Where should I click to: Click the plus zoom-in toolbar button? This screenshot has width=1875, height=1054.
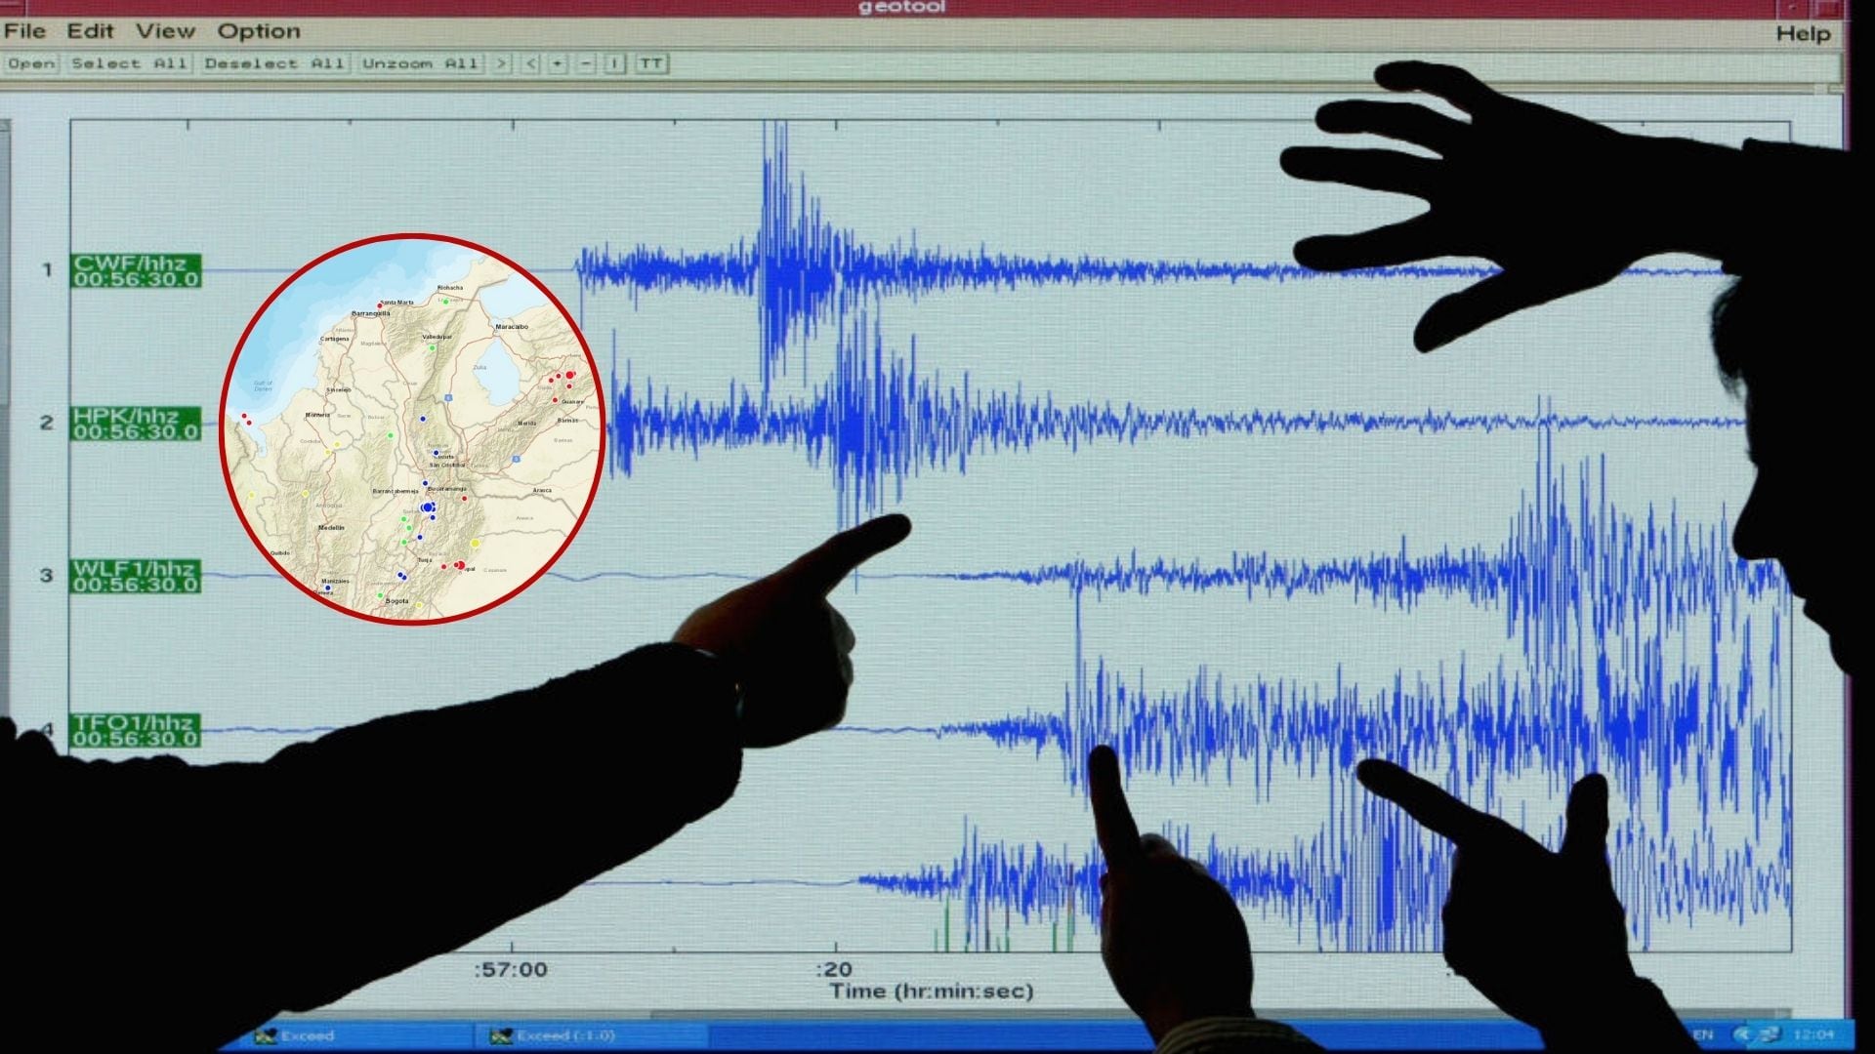click(557, 63)
